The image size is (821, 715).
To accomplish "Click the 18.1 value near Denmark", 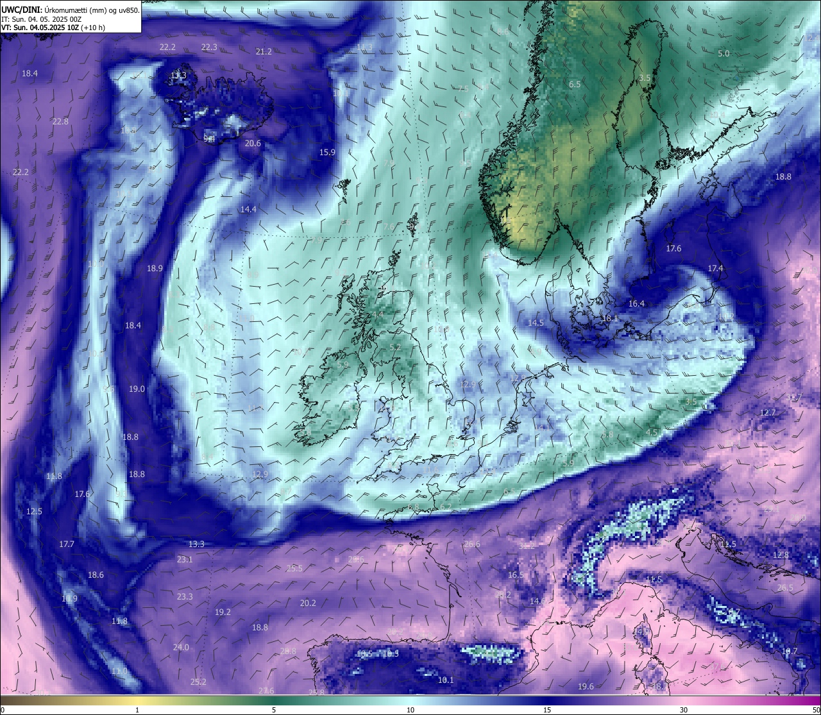I will coord(610,318).
